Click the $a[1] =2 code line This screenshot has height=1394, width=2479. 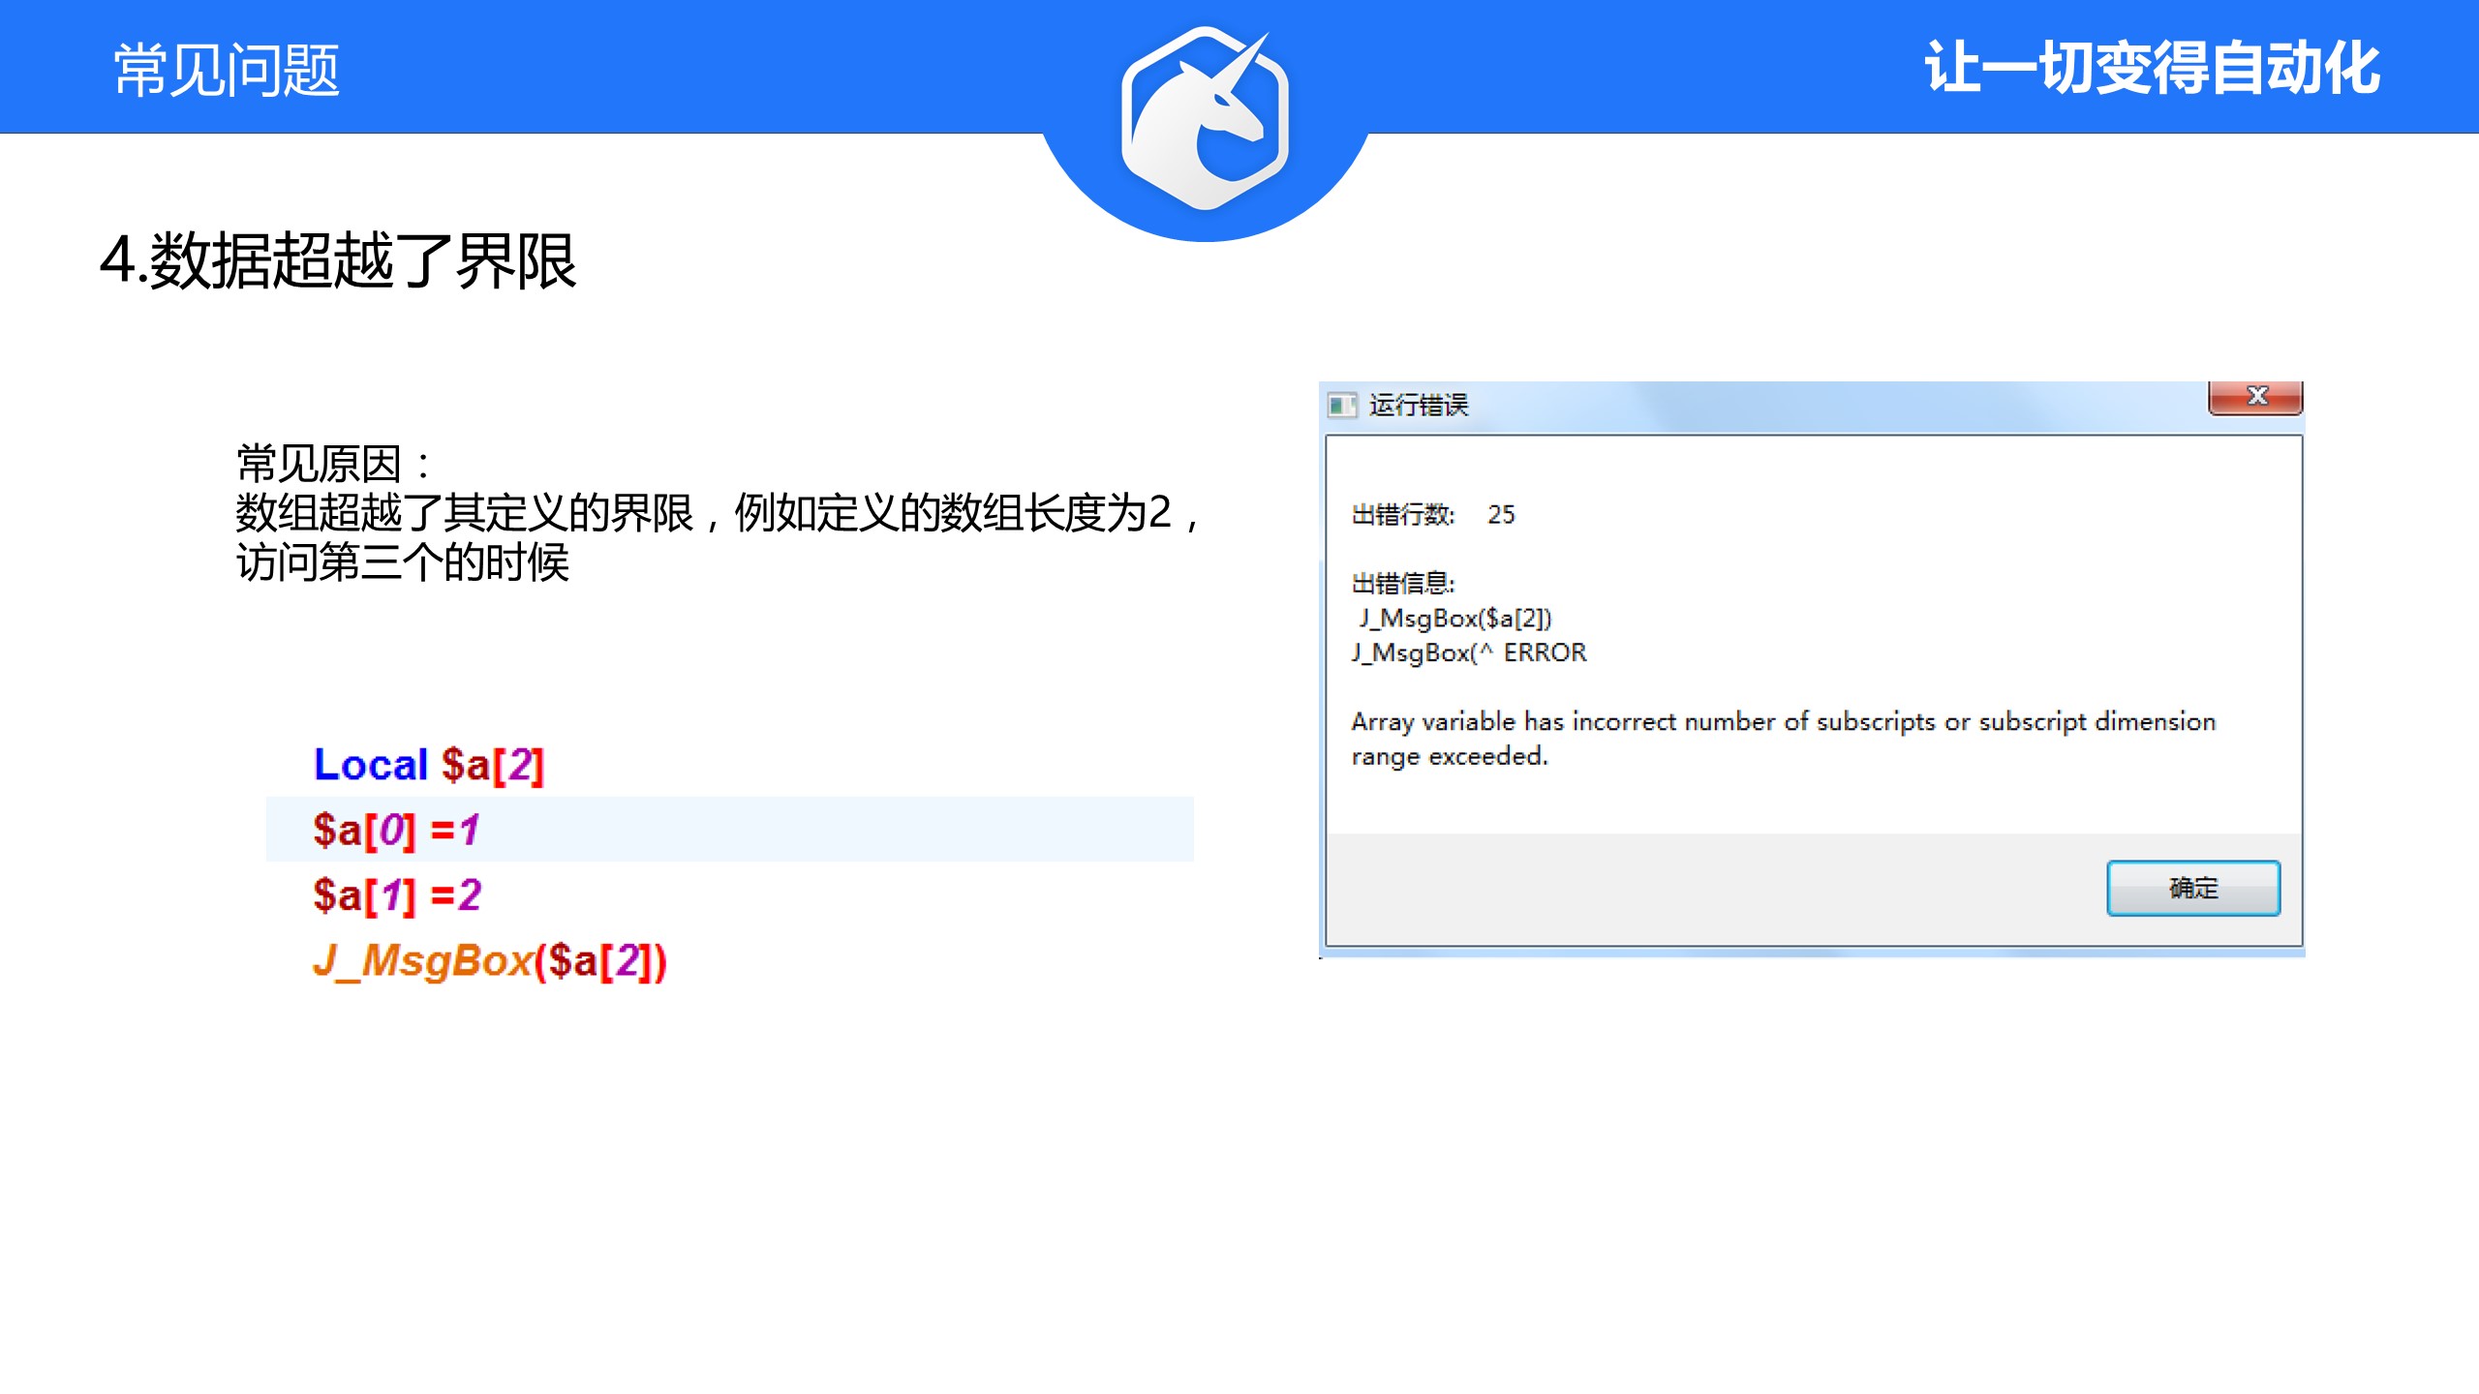pyautogui.click(x=397, y=895)
